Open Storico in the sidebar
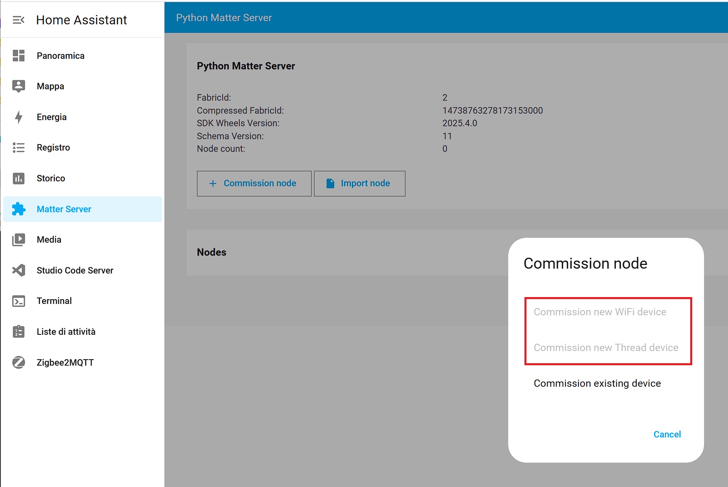 [82, 178]
